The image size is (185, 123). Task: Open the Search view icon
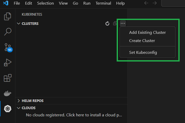8,32
